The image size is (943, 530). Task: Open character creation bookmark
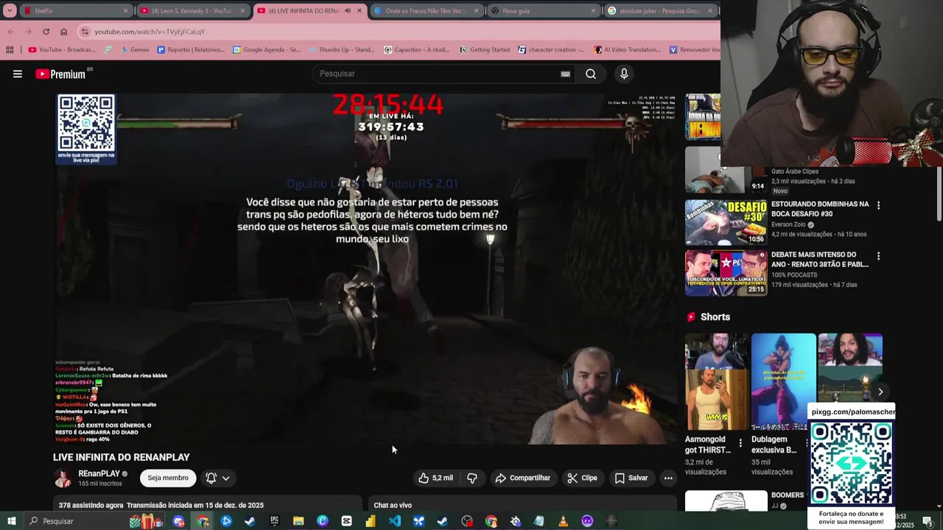pyautogui.click(x=551, y=50)
